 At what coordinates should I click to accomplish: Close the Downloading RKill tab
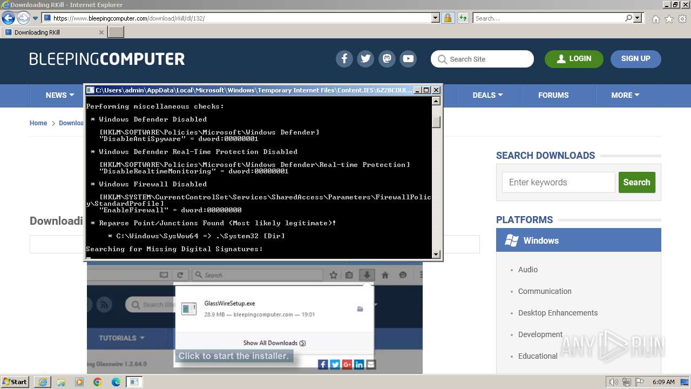[x=101, y=32]
